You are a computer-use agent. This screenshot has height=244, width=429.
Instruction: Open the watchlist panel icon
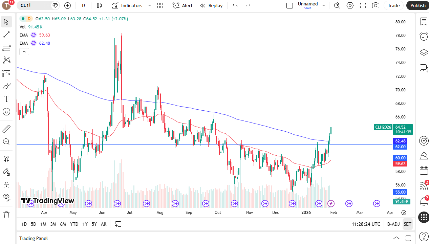tap(424, 22)
